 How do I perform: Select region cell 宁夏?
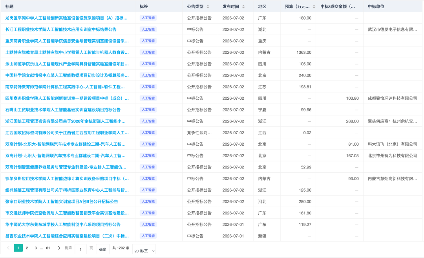click(262, 110)
